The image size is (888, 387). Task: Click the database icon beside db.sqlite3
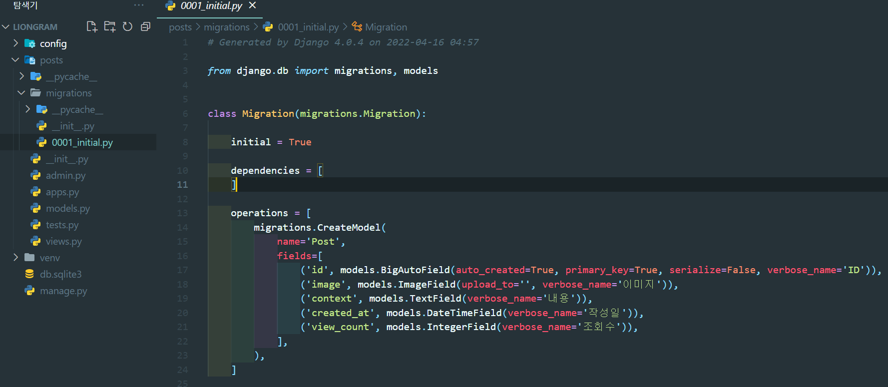[29, 274]
